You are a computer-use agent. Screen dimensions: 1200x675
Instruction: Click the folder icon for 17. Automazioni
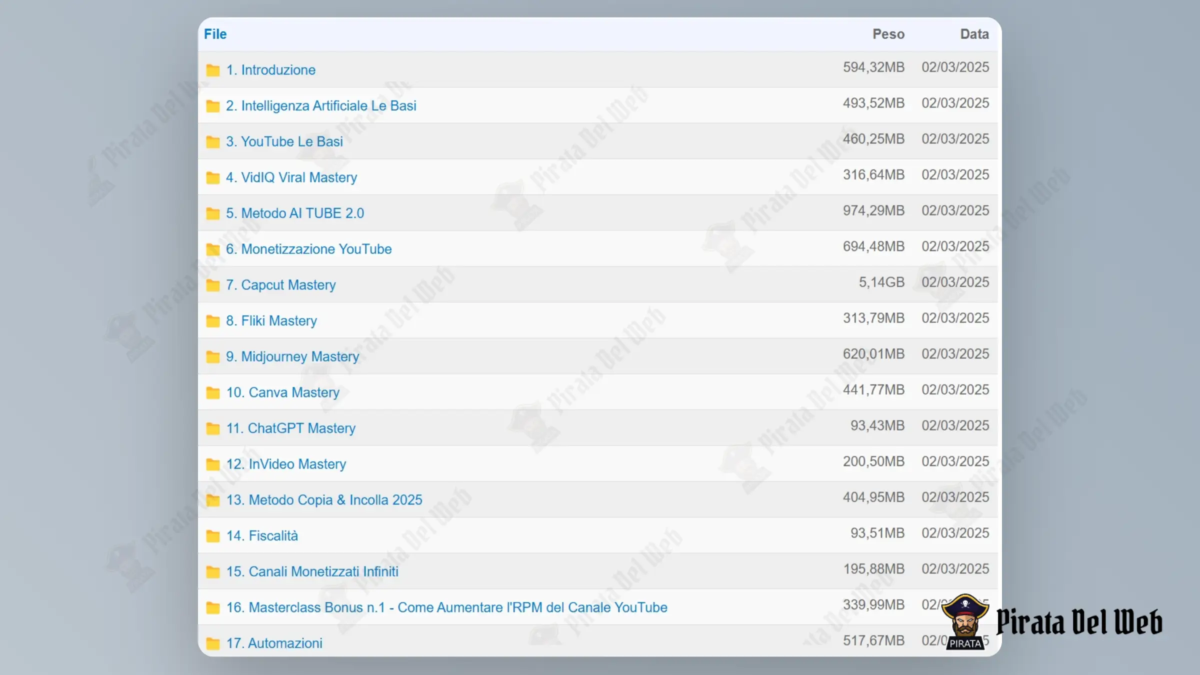213,643
